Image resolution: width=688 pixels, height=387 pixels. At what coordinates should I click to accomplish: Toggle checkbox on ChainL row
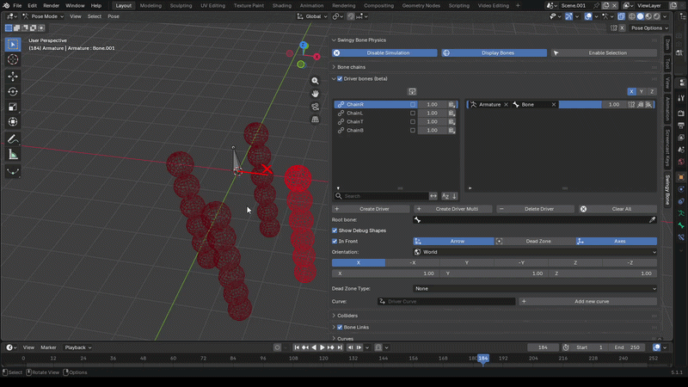click(413, 114)
